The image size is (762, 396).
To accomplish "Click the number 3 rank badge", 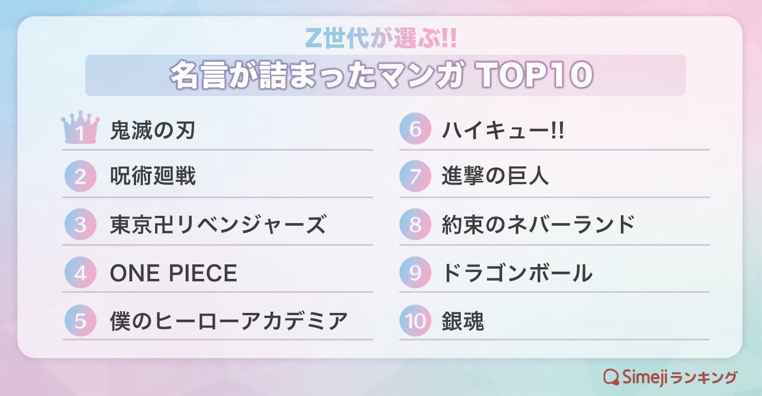I will click(80, 225).
